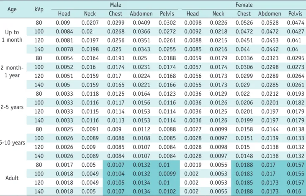
Task: Select the '2-5 years' age label
Action: click(12, 107)
